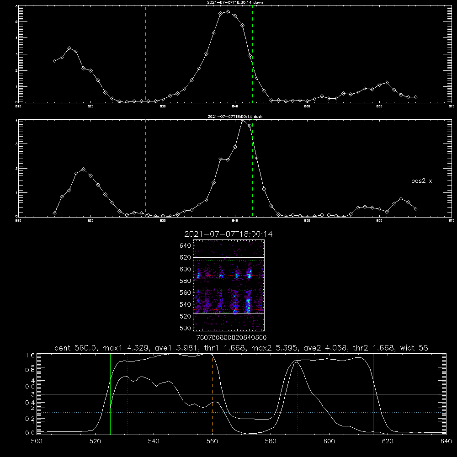This screenshot has height=457, width=457.
Task: Click the right green dashed line in dawn plot
Action: pyautogui.click(x=252, y=54)
